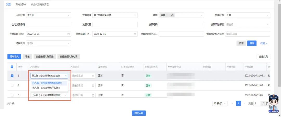Uncheck the row 1 checkbox
This screenshot has width=281, height=117.
point(12,76)
